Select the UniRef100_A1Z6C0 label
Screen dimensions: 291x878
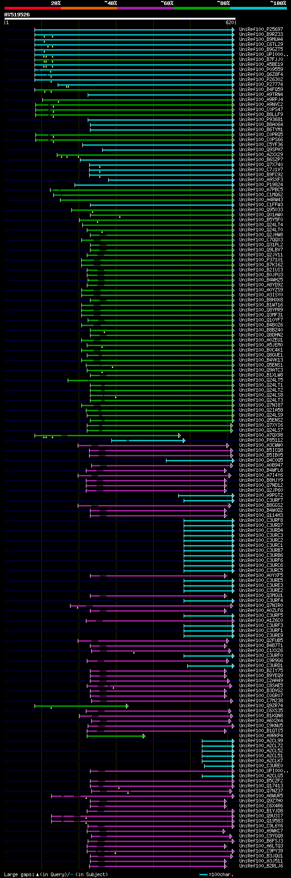261,620
